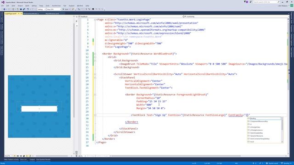Click the DynamicResource entry icon in IntelliSense
Image resolution: width=294 pixels, height=165 pixels.
click(249, 136)
